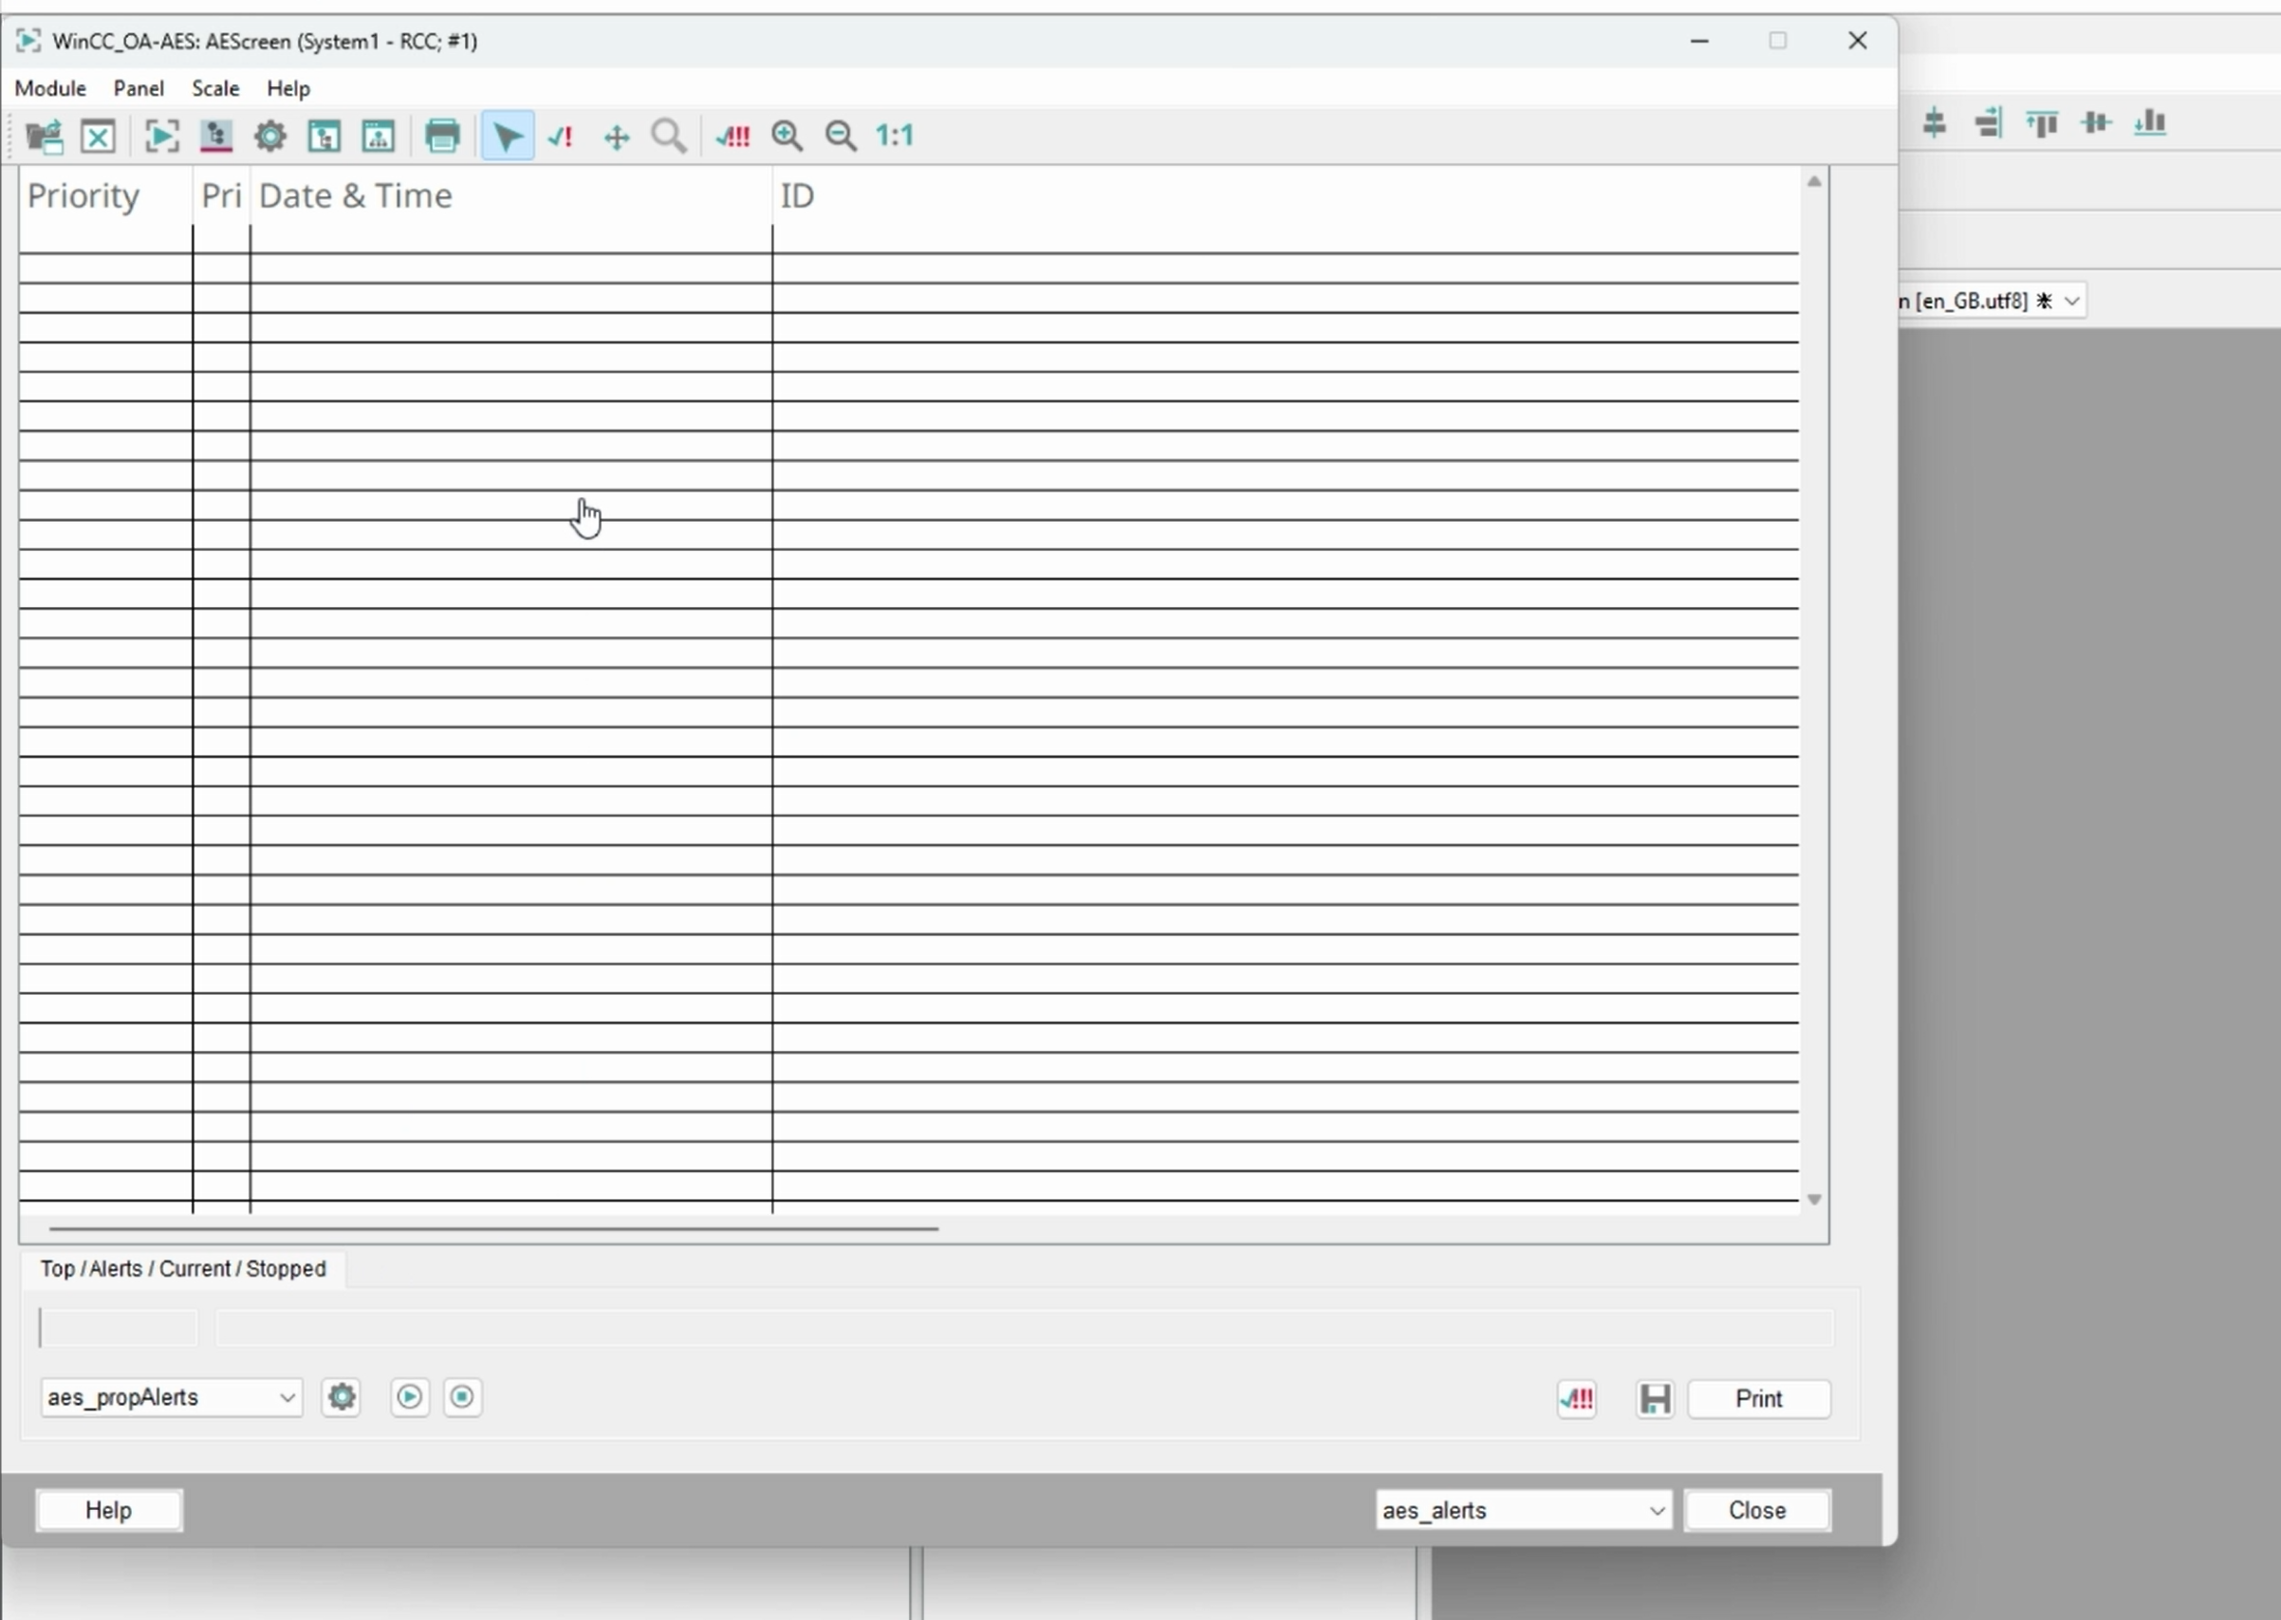This screenshot has height=1620, width=2281.
Task: Reset zoom with the 1:1 icon
Action: pyautogui.click(x=895, y=136)
